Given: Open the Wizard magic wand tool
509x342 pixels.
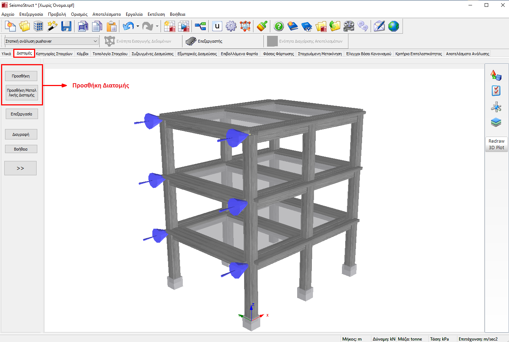Looking at the screenshot, I should pyautogui.click(x=52, y=26).
